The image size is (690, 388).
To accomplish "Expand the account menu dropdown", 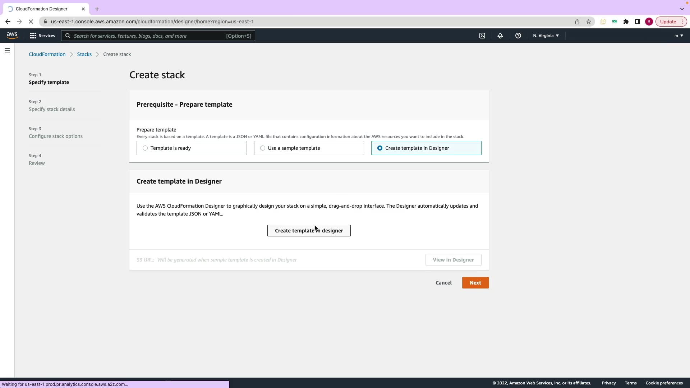I will pyautogui.click(x=678, y=36).
